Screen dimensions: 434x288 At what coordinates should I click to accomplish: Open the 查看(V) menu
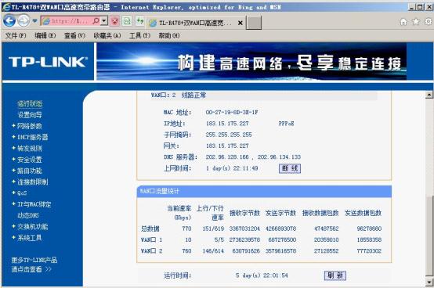(74, 36)
